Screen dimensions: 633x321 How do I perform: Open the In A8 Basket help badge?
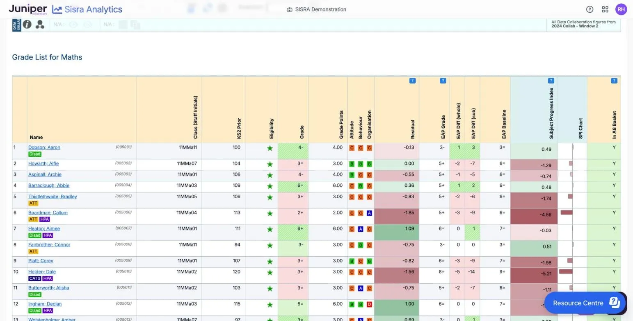click(x=614, y=81)
